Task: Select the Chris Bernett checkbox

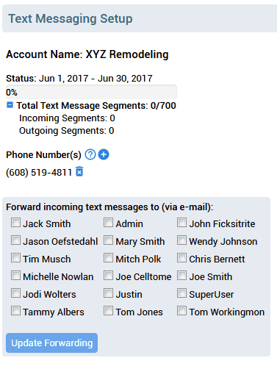Action: click(181, 258)
